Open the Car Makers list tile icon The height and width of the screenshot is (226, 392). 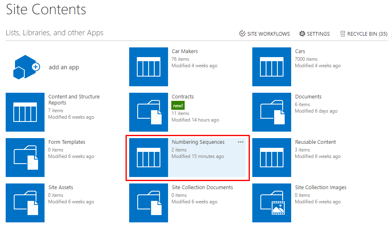(149, 67)
